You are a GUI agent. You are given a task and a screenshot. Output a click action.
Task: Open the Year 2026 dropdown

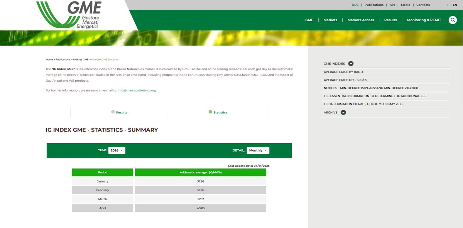click(117, 150)
